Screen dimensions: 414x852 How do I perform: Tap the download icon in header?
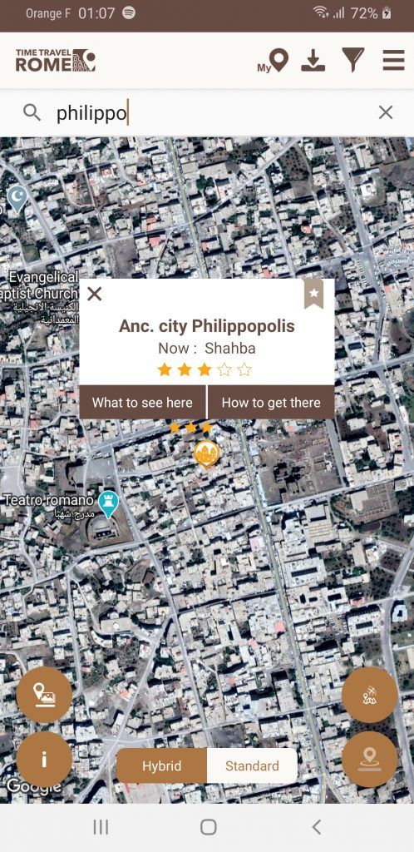click(313, 60)
